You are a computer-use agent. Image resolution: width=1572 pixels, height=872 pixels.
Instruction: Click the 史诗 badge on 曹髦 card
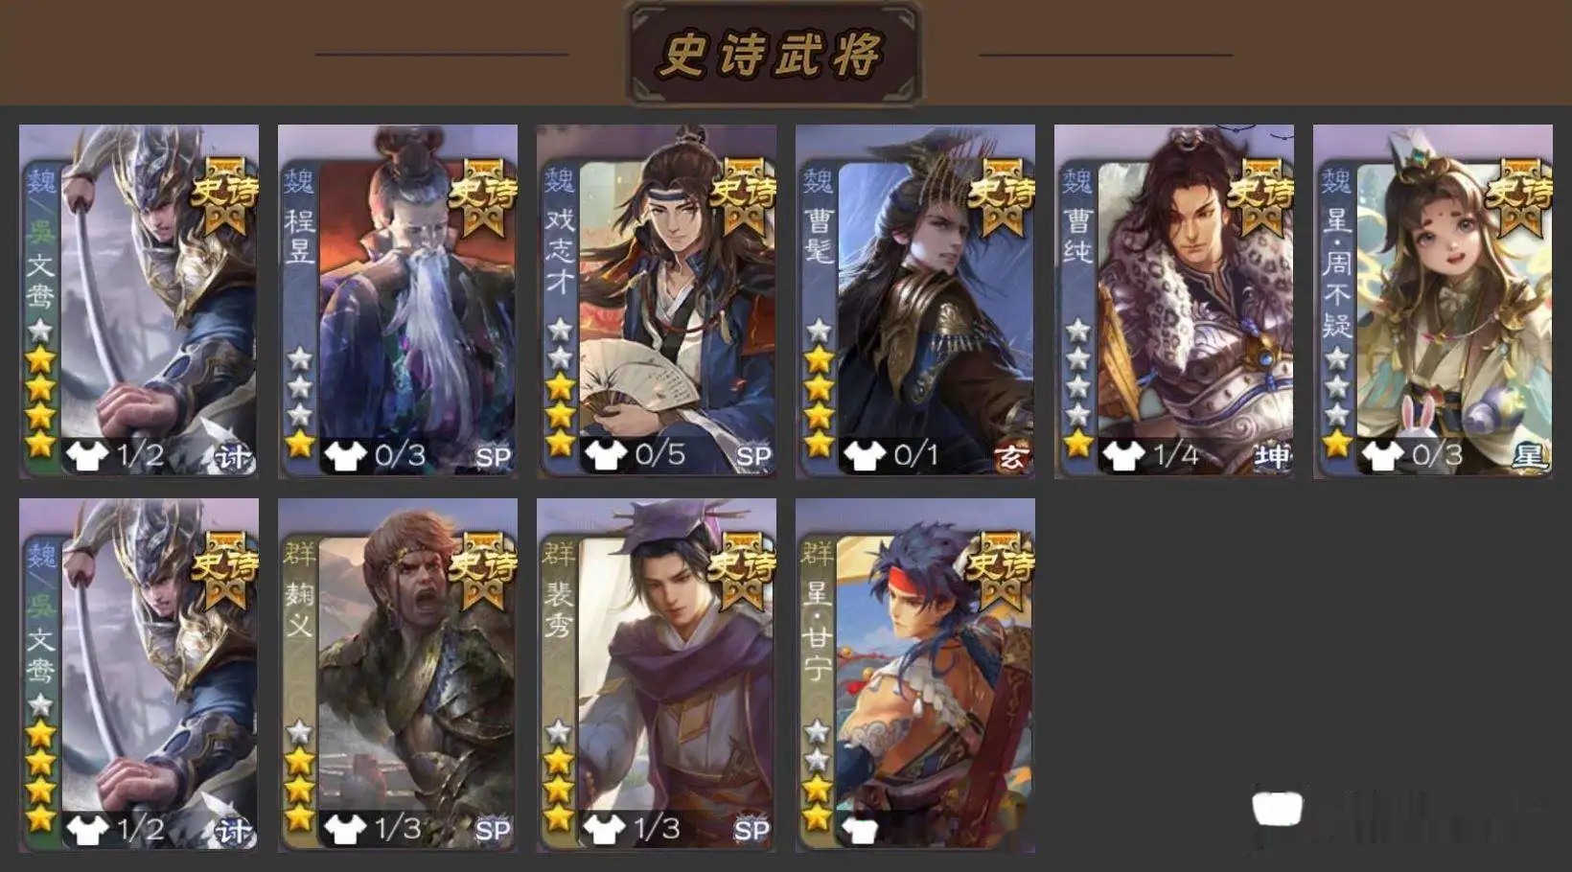(1000, 196)
